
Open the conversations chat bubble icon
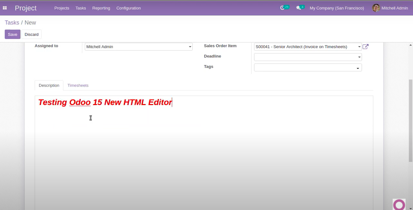pyautogui.click(x=298, y=8)
